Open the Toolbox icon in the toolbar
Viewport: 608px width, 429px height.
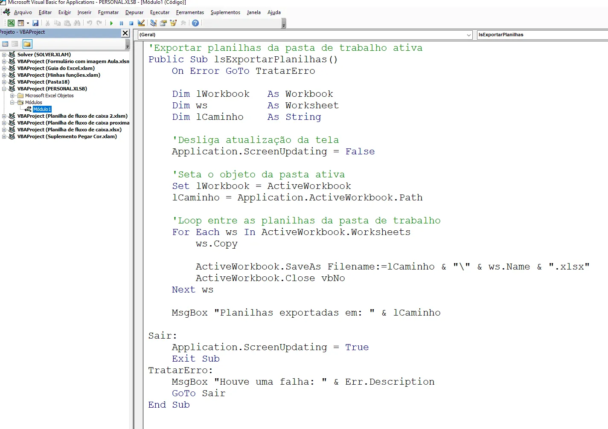(183, 23)
